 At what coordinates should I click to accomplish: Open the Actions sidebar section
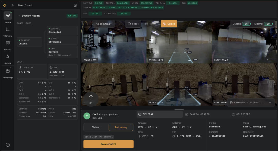click(8, 59)
